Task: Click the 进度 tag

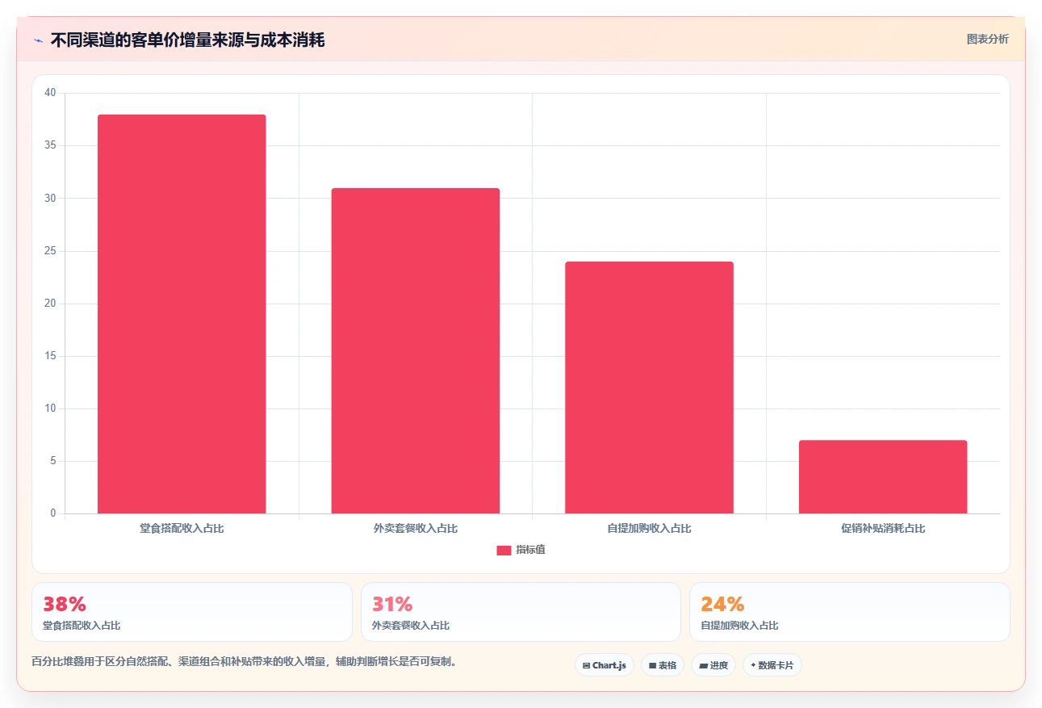Action: (713, 665)
